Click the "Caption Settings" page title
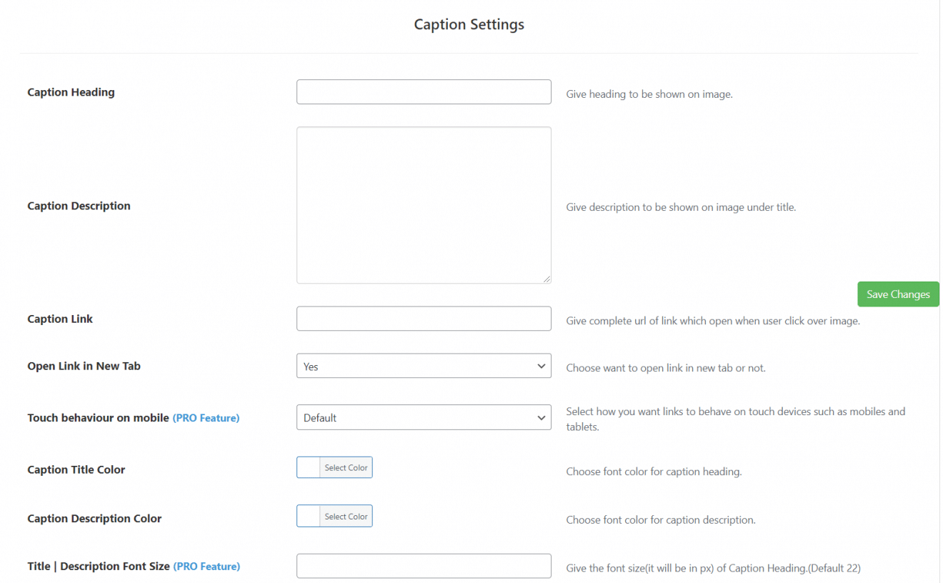 pos(468,24)
